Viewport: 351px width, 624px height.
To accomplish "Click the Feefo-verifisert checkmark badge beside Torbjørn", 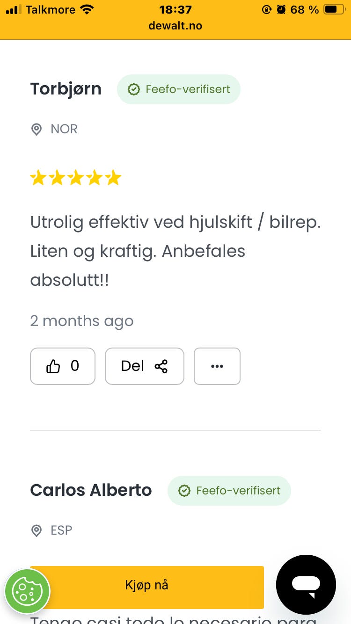I will tap(134, 89).
